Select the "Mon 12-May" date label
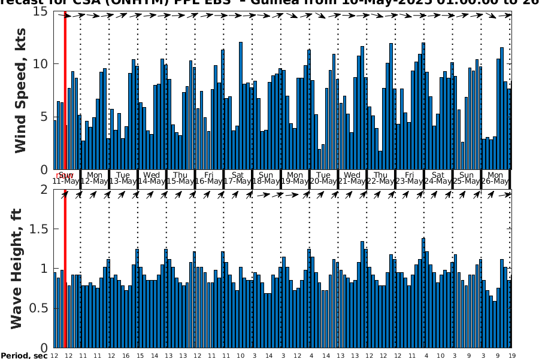This screenshot has height=359, width=539. [95, 178]
